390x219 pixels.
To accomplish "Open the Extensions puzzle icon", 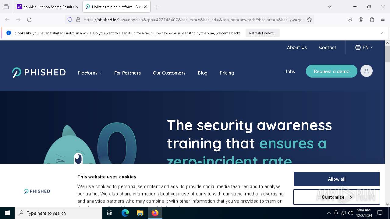I will [372, 19].
